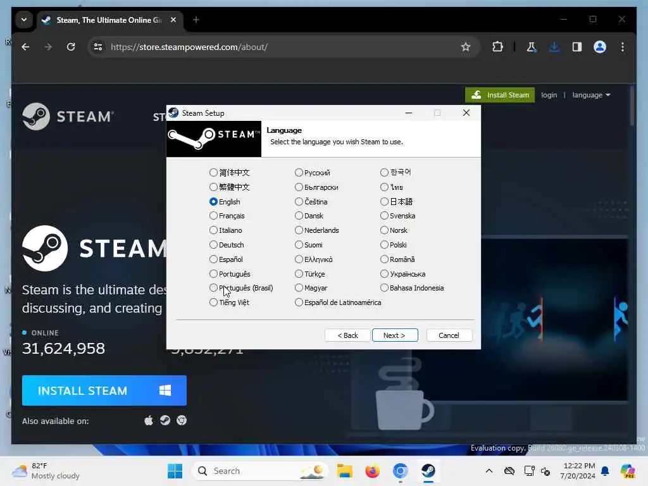Viewport: 648px width, 486px height.
Task: Click the taskbar Search box
Action: click(260, 471)
